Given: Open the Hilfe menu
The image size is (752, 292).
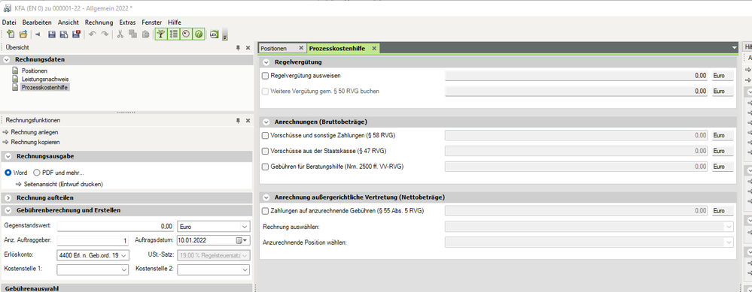Looking at the screenshot, I should [x=174, y=23].
